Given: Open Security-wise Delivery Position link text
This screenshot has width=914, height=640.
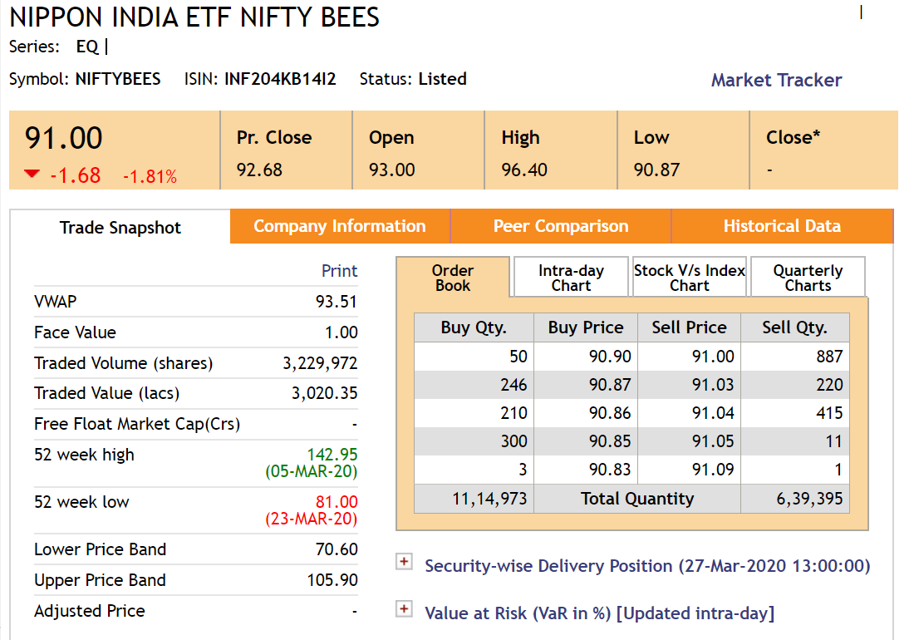Looking at the screenshot, I should pyautogui.click(x=647, y=566).
